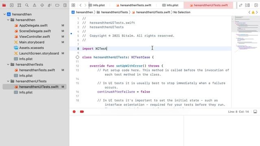Add editor on right
The height and width of the screenshot is (146, 260).
256,5
